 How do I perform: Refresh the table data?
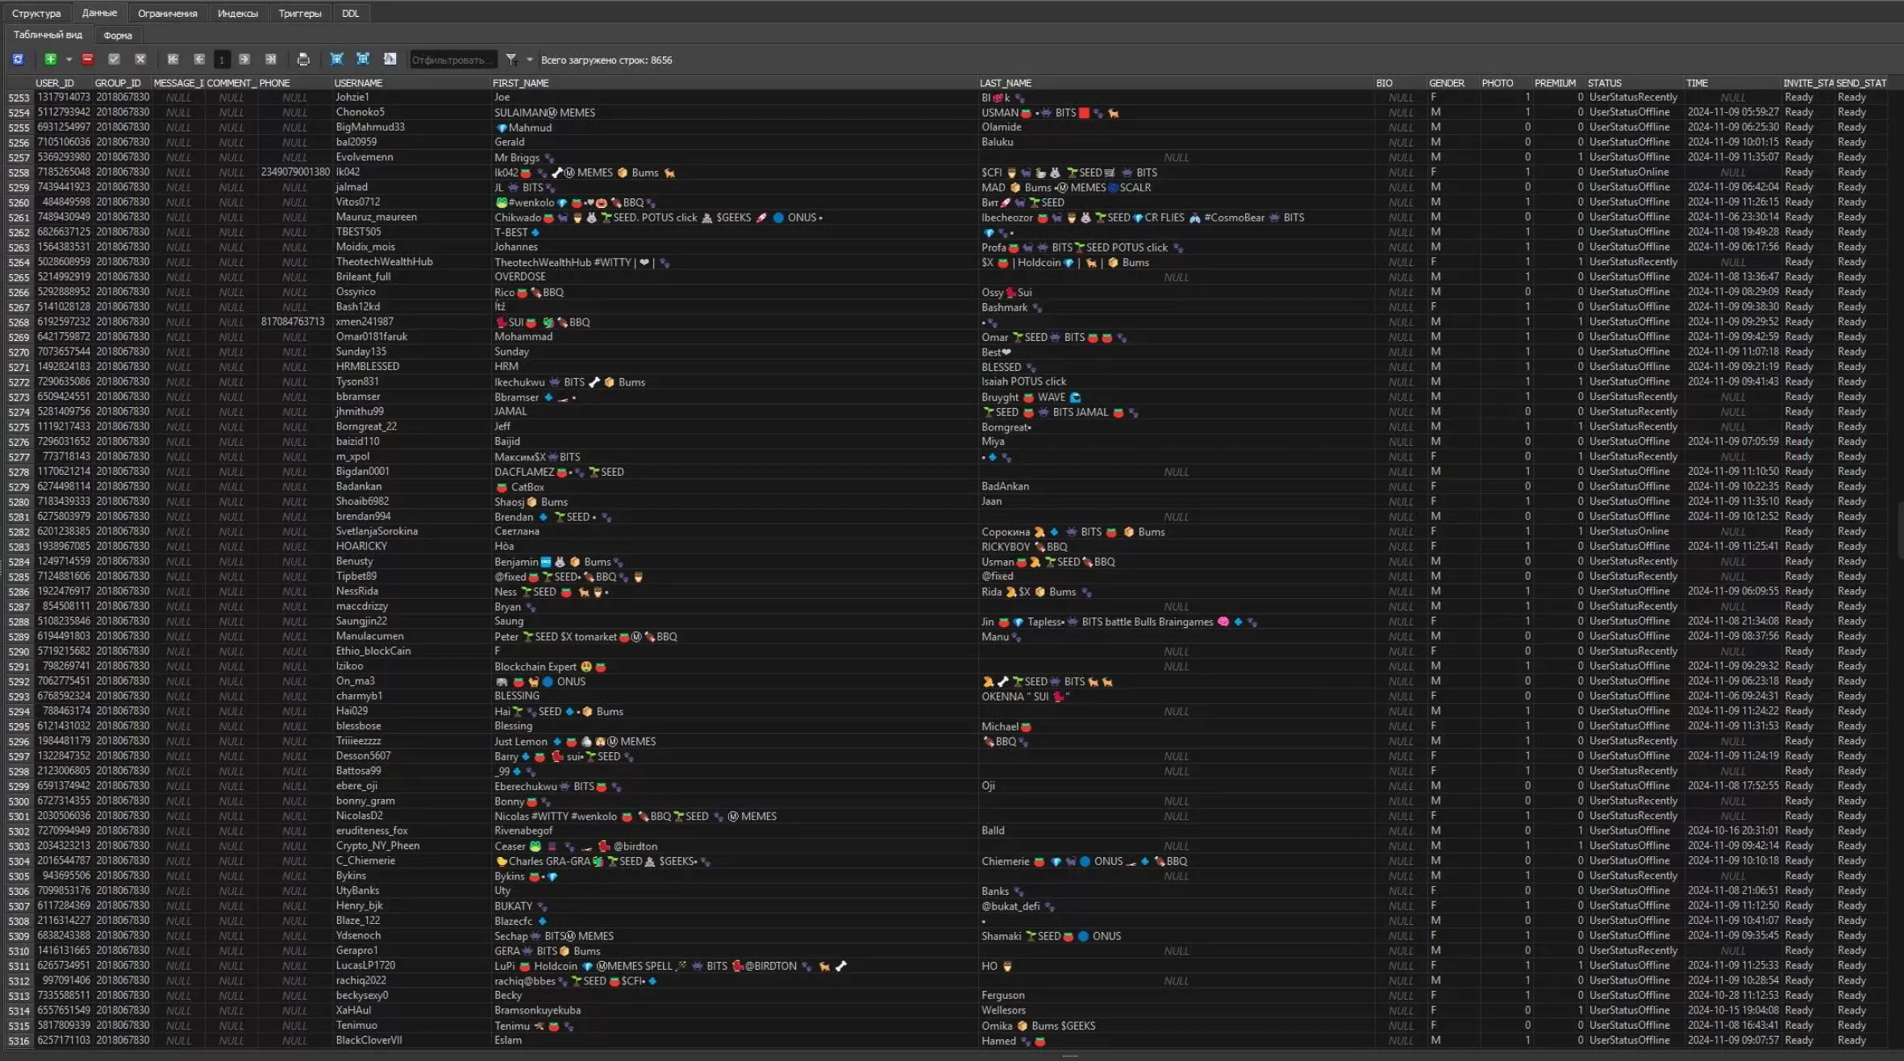click(18, 59)
